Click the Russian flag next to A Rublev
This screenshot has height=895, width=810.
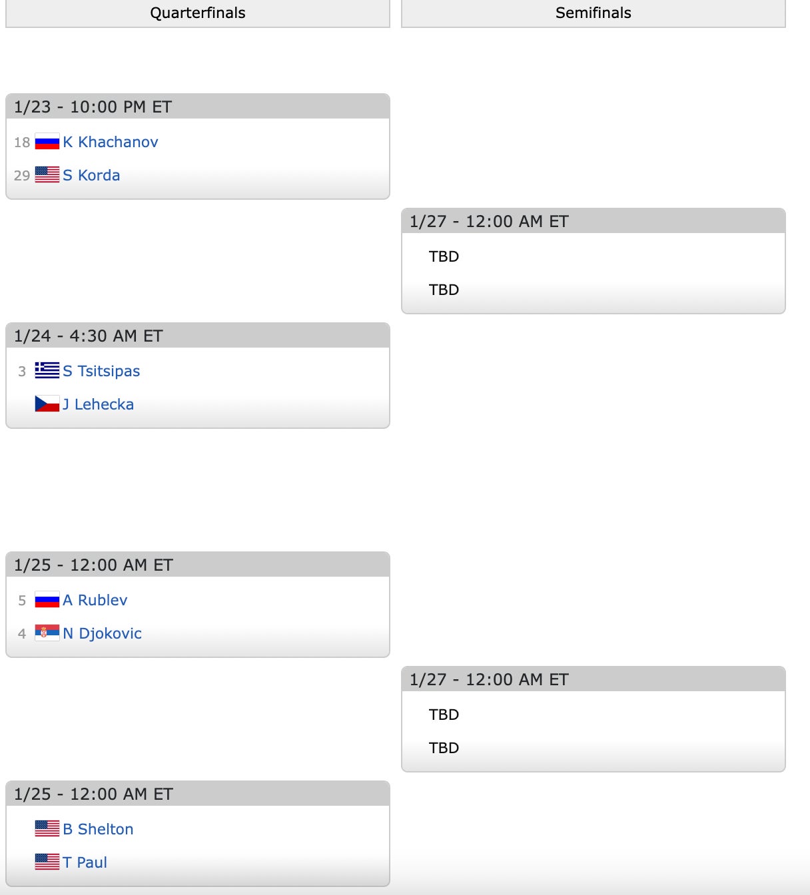pos(47,600)
